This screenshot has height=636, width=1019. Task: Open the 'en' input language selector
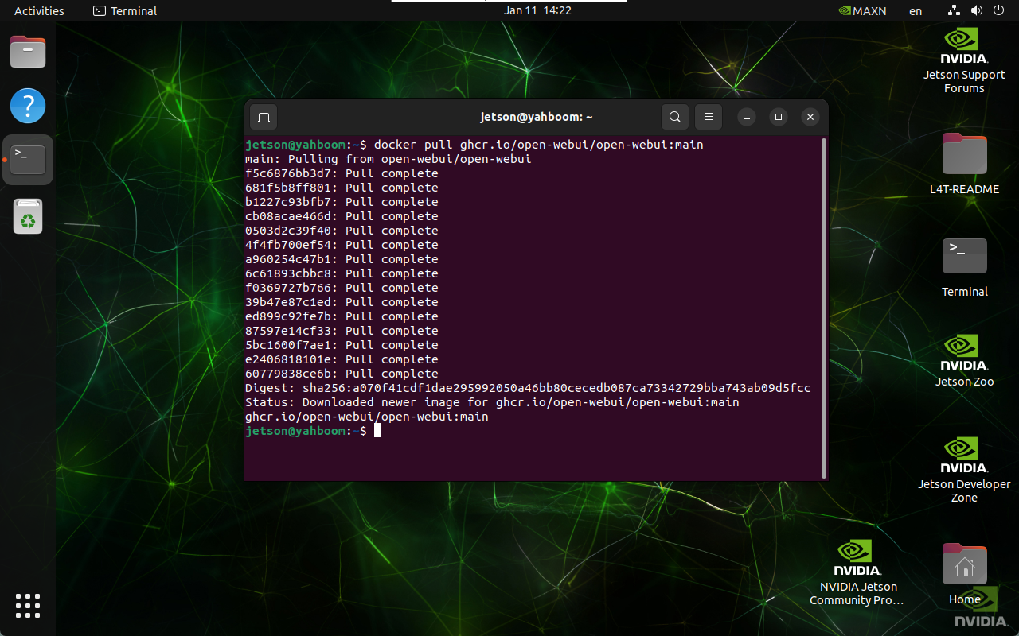coord(916,10)
